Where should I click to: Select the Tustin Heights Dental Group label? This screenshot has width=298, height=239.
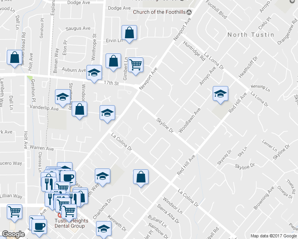[70, 223]
